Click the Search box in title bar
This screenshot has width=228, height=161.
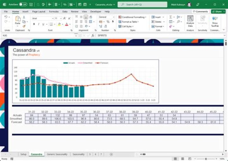pos(143,5)
